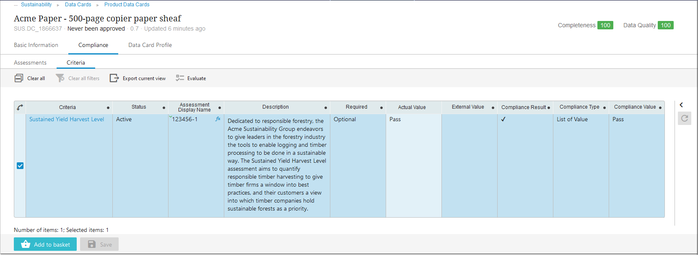Click the formula fx icon in Assessment cell
Screen dimensions: 698x255
[218, 119]
